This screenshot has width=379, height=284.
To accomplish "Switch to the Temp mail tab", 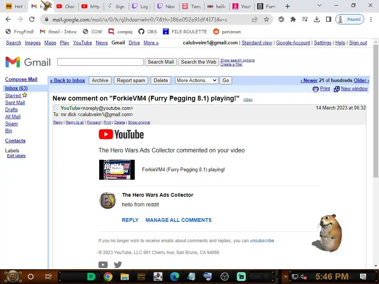I will pos(192,7).
